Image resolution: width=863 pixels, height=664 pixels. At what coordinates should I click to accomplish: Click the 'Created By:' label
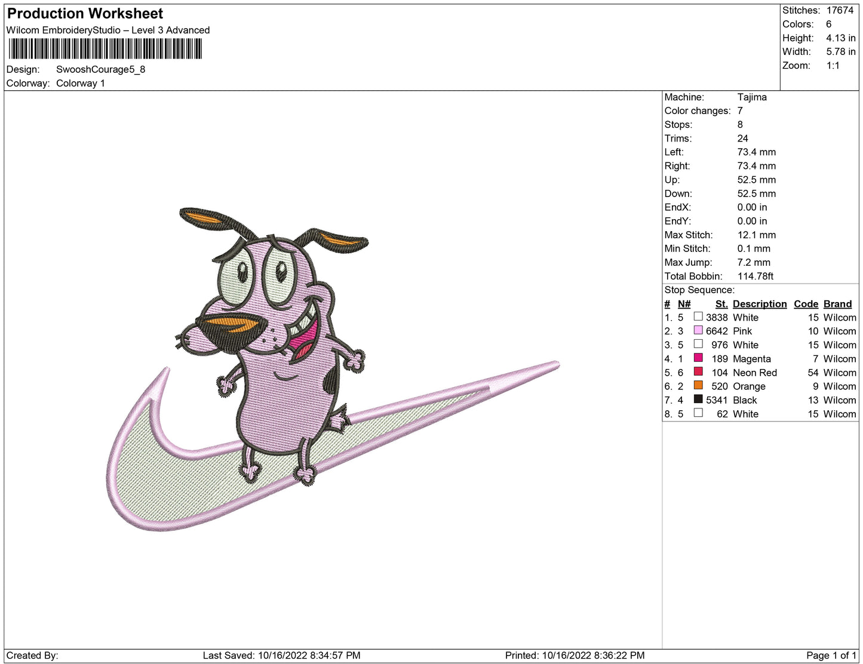point(32,655)
